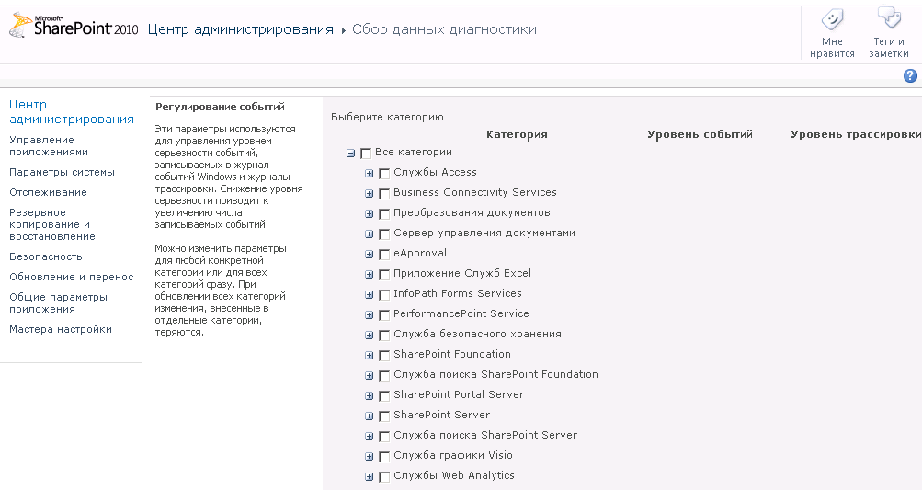This screenshot has height=490, width=922.
Task: Open 'Центр администрирования' breadcrumb link in header
Action: point(241,29)
